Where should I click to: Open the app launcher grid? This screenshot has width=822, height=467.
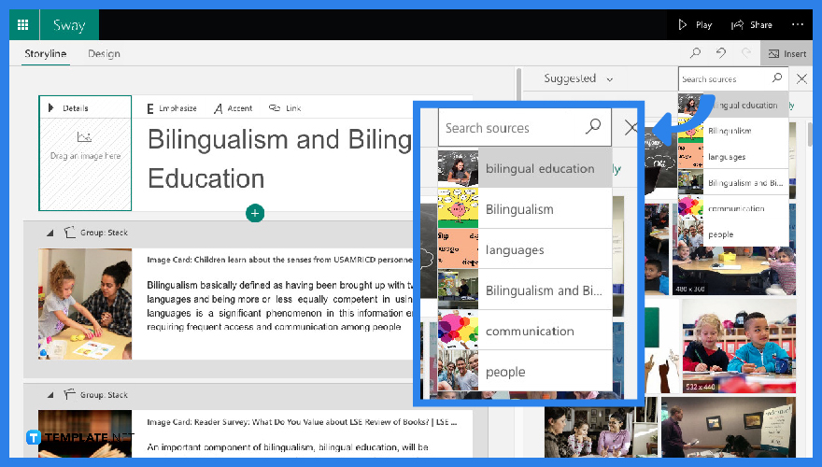(23, 25)
